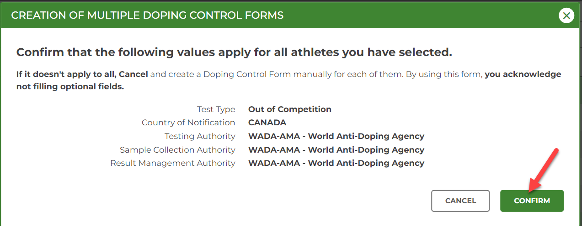
Task: Click the CONFIRM button
Action: [532, 201]
